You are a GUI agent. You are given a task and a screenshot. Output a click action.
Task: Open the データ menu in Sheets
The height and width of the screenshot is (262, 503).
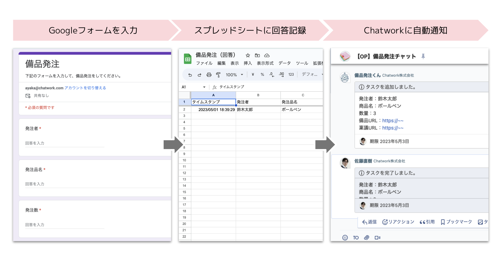284,63
